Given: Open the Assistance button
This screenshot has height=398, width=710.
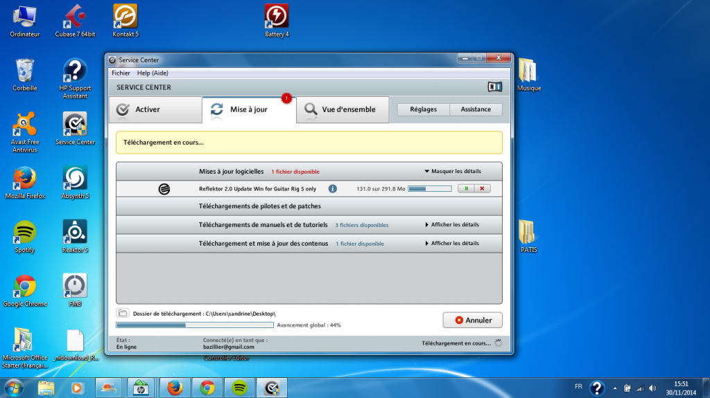Looking at the screenshot, I should [x=476, y=109].
